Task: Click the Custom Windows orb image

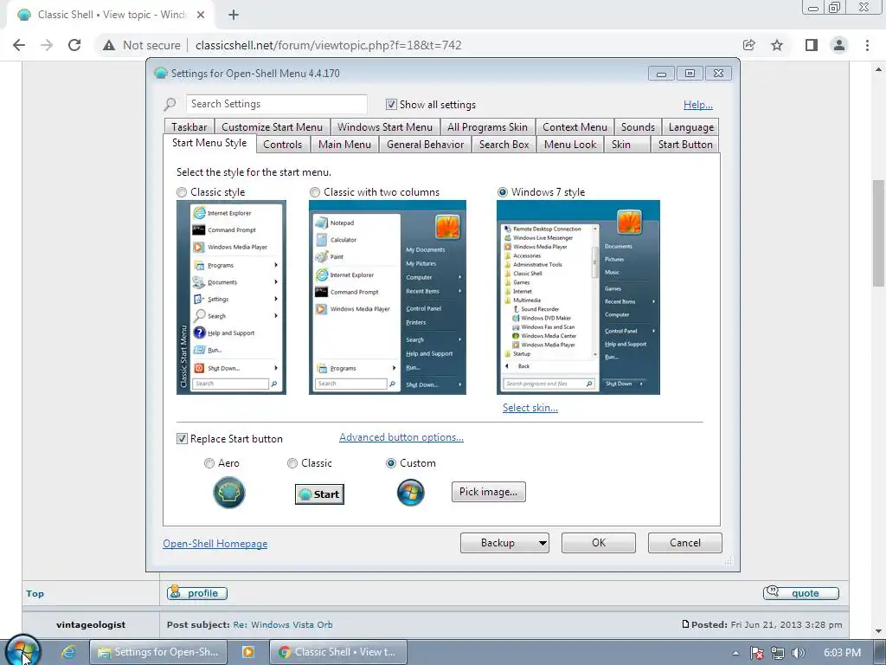Action: [411, 493]
